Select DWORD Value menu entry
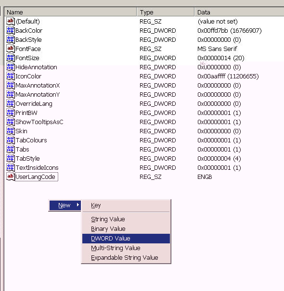 (x=126, y=239)
